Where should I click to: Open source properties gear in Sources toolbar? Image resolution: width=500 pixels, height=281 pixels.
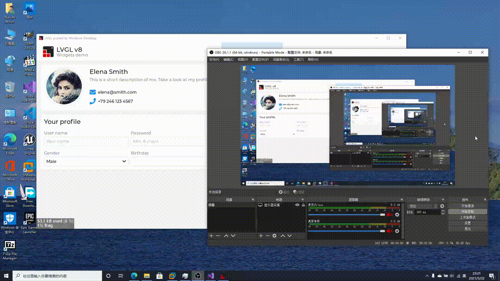point(274,236)
